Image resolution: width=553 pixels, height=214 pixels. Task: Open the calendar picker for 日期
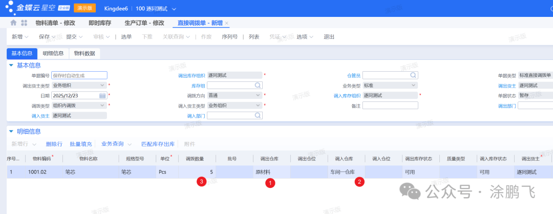click(102, 95)
